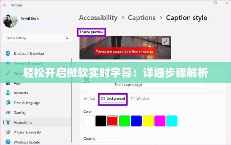
Task: Select Accessibility in the sidebar
Action: 37,123
